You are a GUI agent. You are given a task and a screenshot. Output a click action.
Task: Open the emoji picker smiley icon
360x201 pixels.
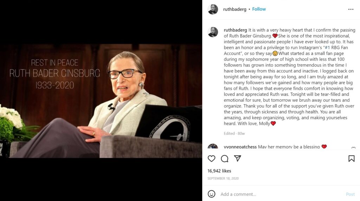[211, 194]
